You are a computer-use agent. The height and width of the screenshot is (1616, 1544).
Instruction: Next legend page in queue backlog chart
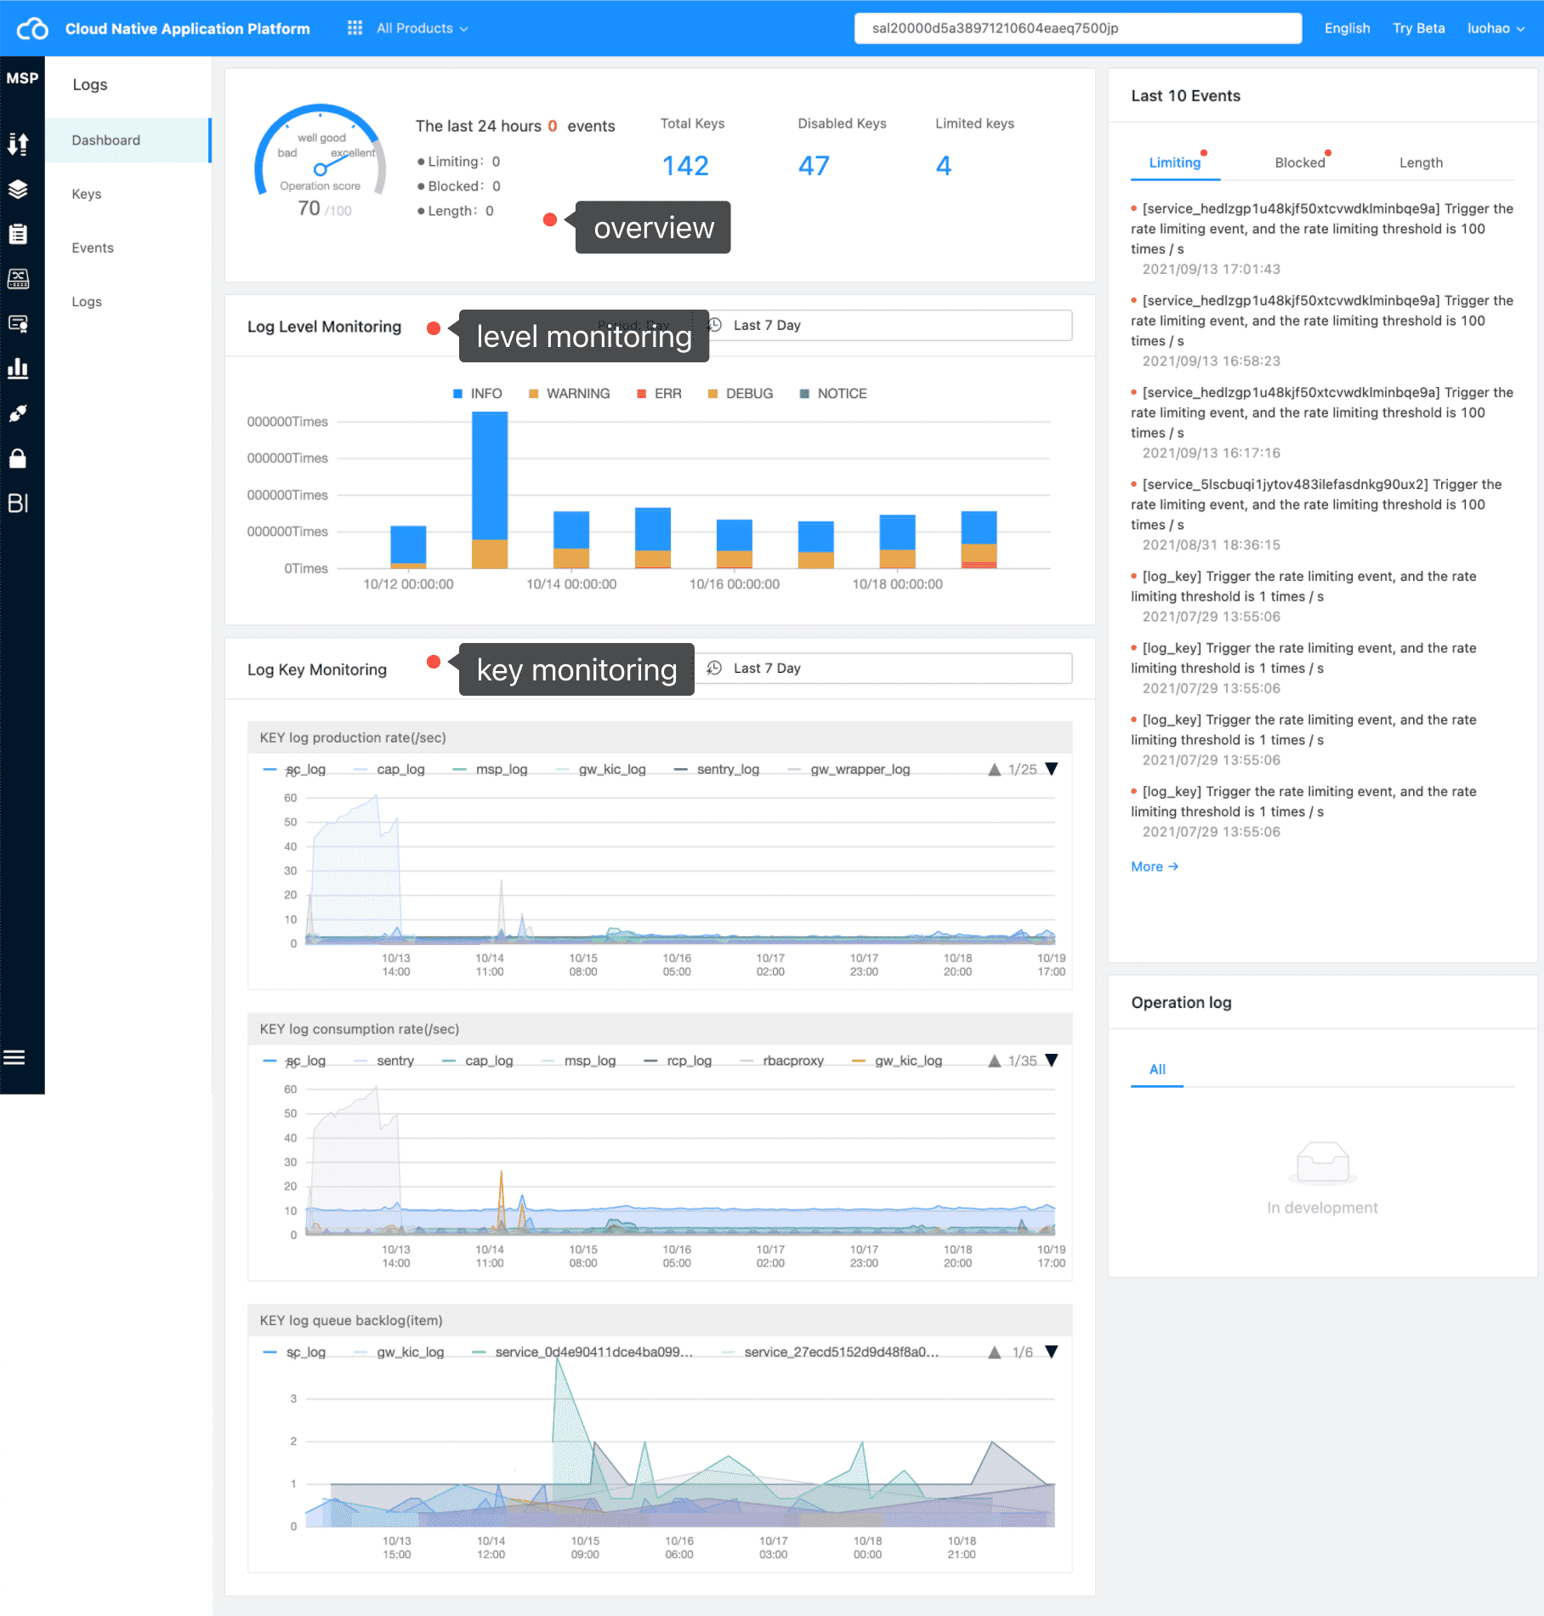[1052, 1352]
